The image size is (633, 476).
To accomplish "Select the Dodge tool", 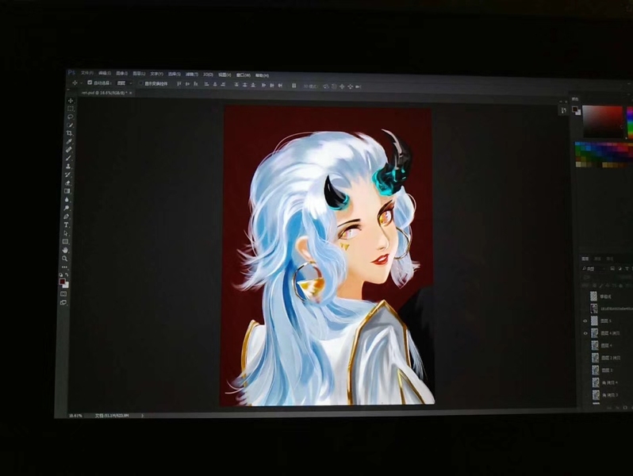I will pos(66,209).
